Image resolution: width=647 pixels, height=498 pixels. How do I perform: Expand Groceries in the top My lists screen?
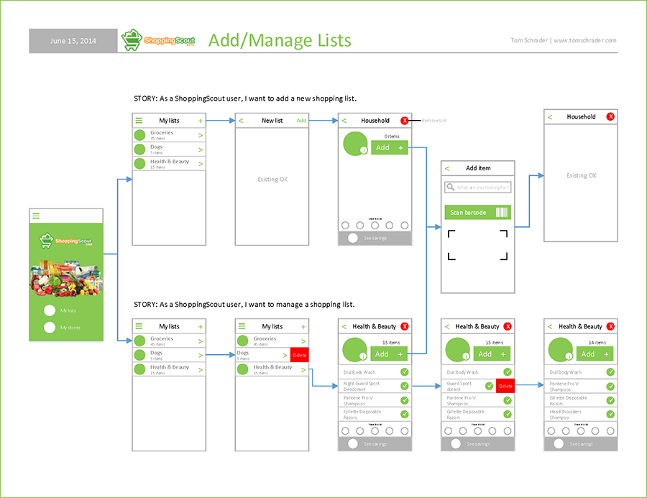click(x=200, y=135)
